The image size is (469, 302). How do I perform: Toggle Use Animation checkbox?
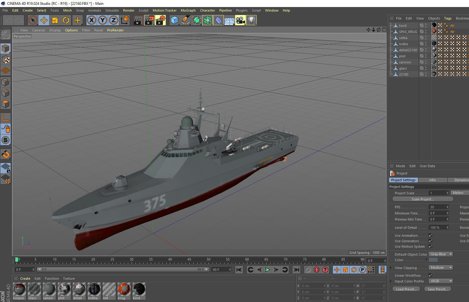click(x=430, y=235)
